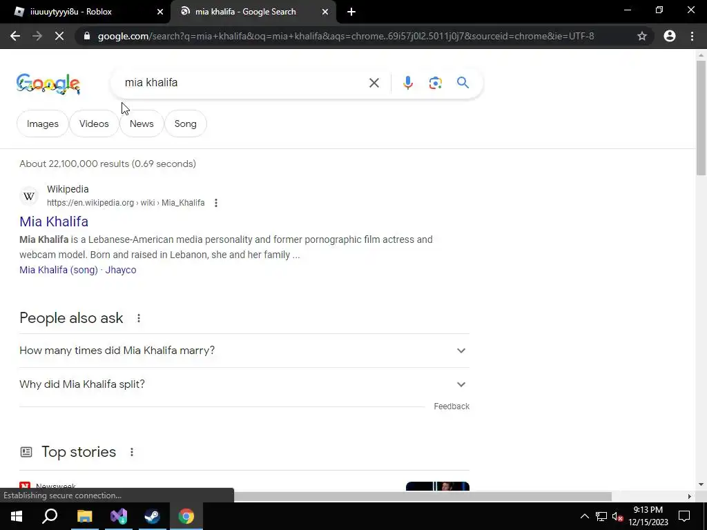Open Chrome's three-dot menu
The width and height of the screenshot is (707, 530).
(692, 36)
